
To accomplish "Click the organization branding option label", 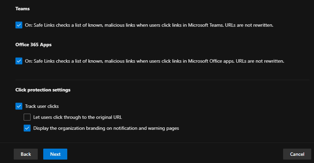I will tap(106, 128).
